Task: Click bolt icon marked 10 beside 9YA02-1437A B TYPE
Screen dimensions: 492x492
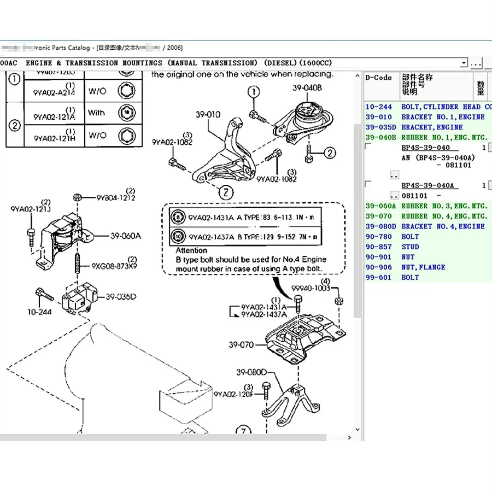Action: (x=178, y=236)
